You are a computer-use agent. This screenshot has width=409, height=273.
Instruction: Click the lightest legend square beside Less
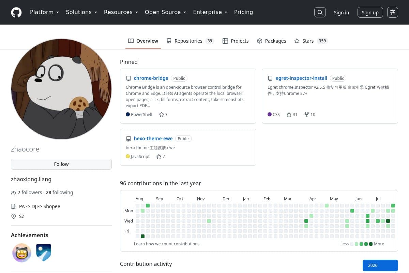point(352,244)
